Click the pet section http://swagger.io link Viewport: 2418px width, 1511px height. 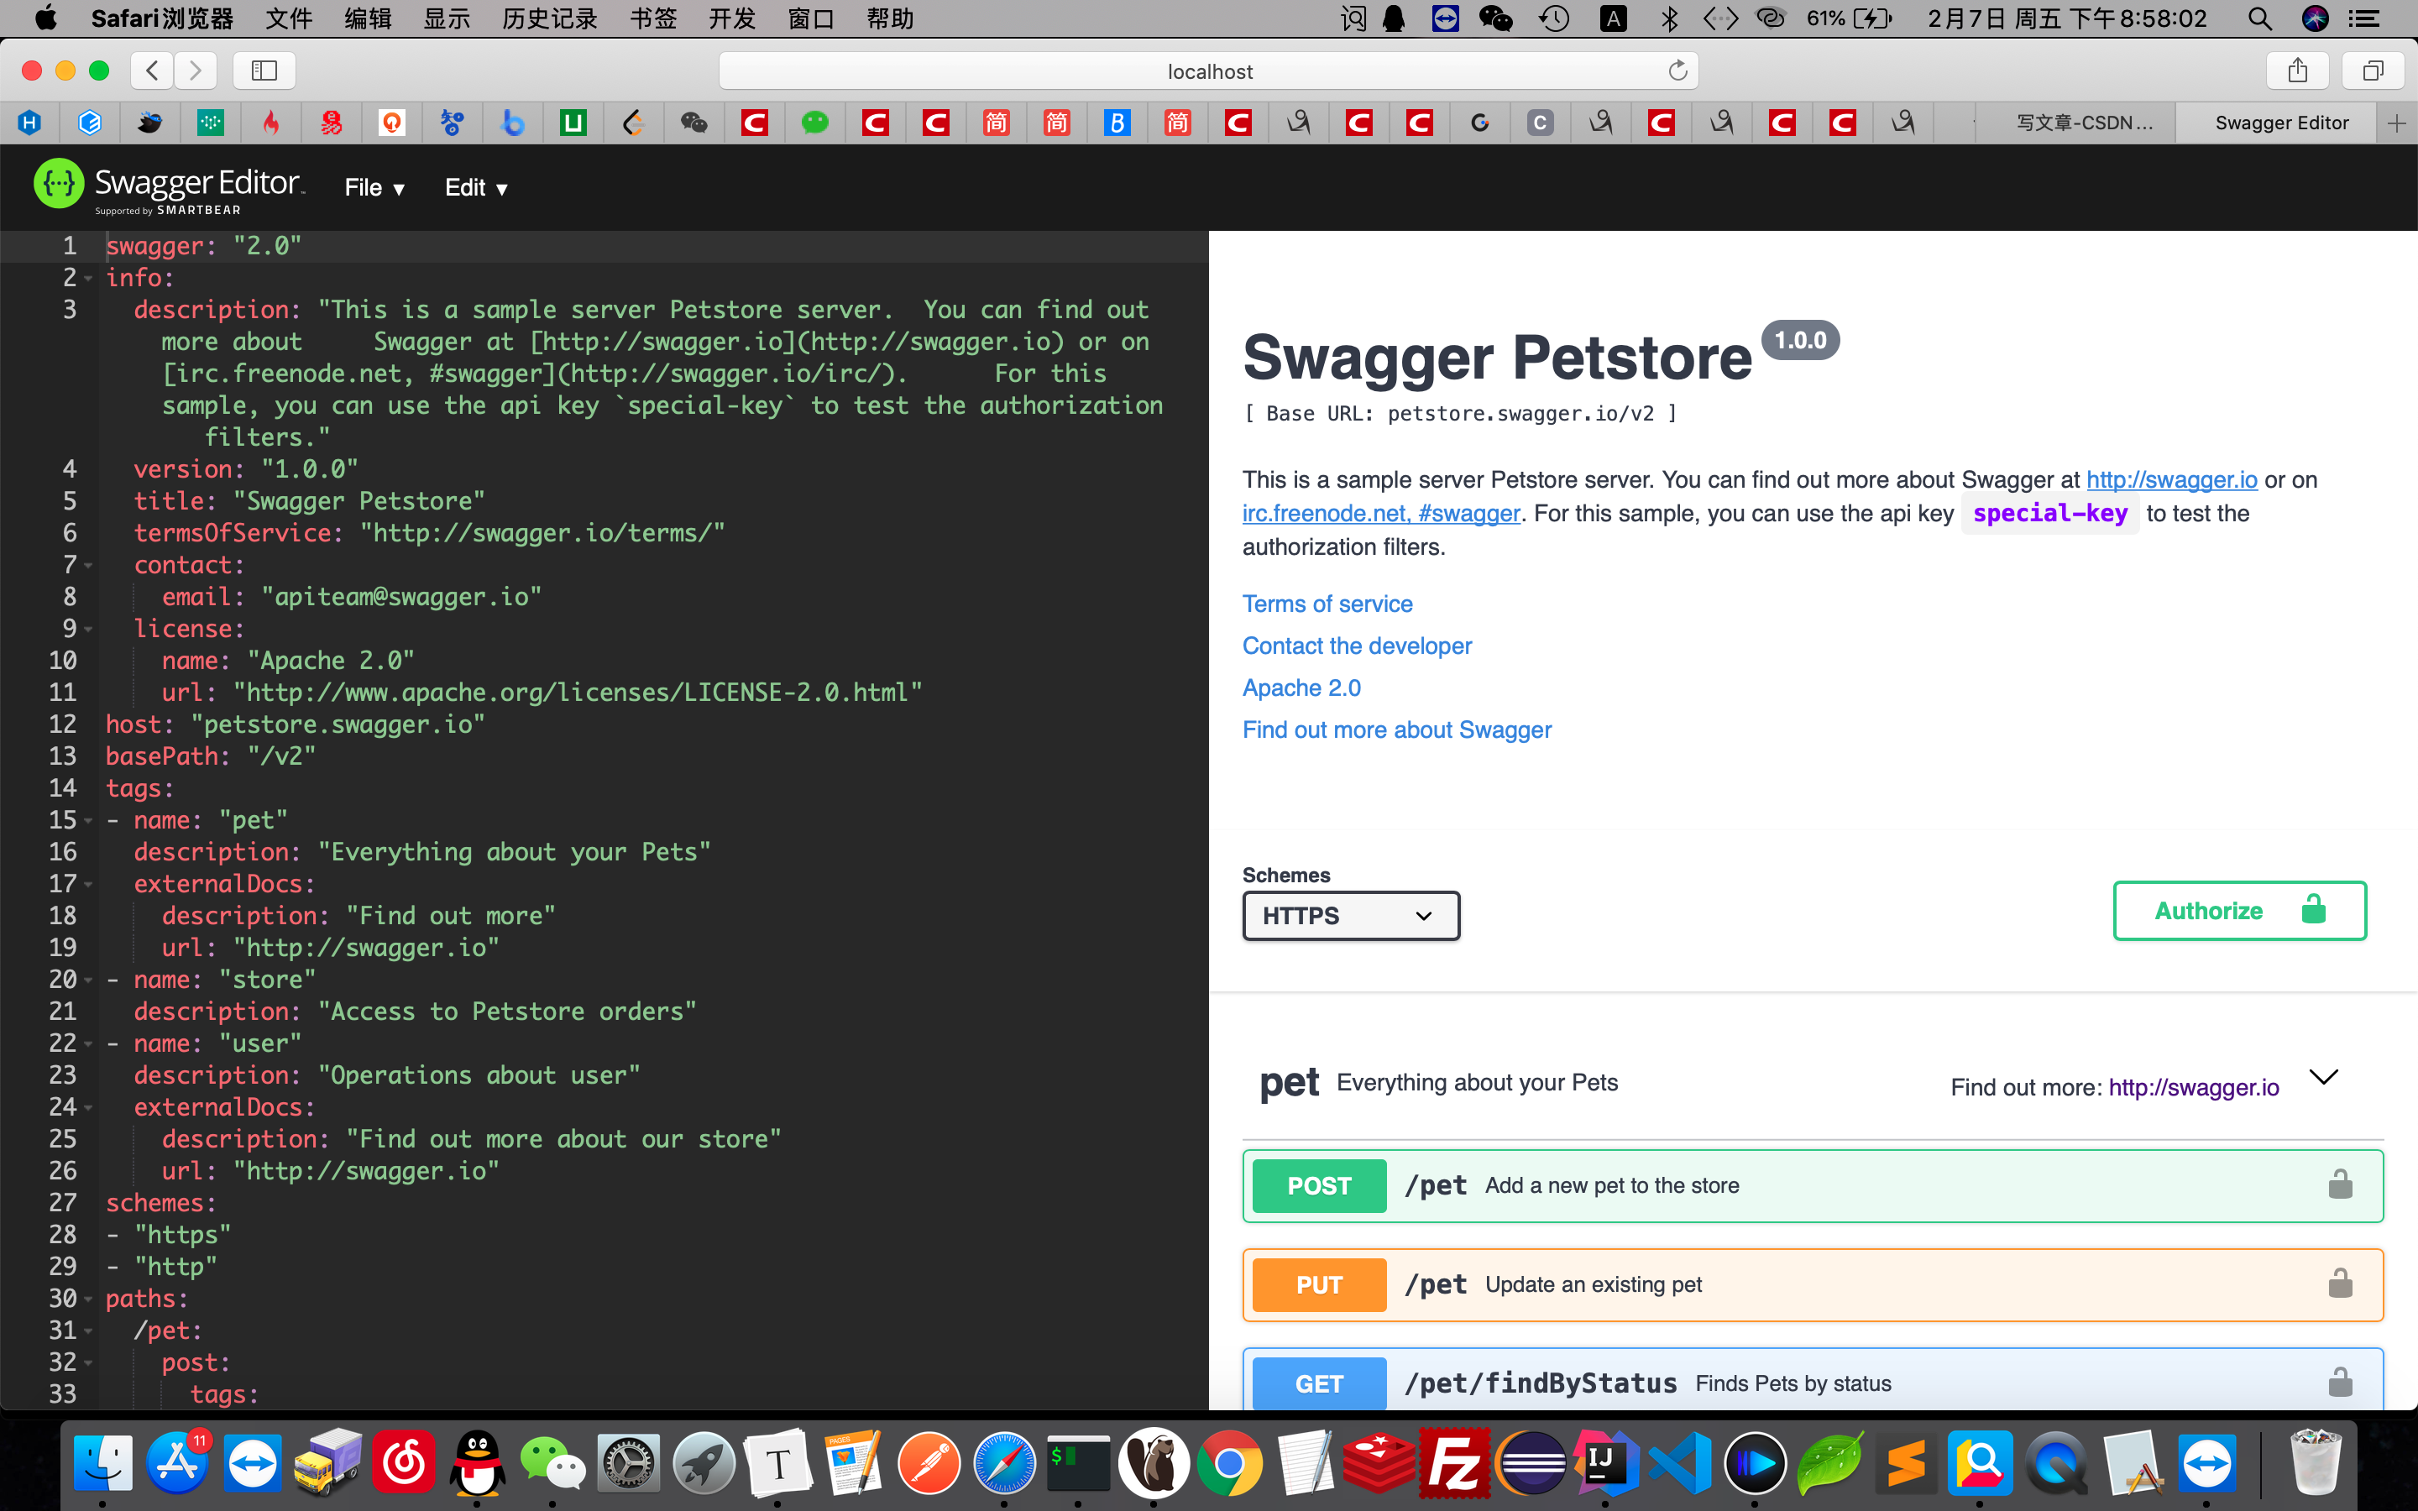click(2193, 1087)
